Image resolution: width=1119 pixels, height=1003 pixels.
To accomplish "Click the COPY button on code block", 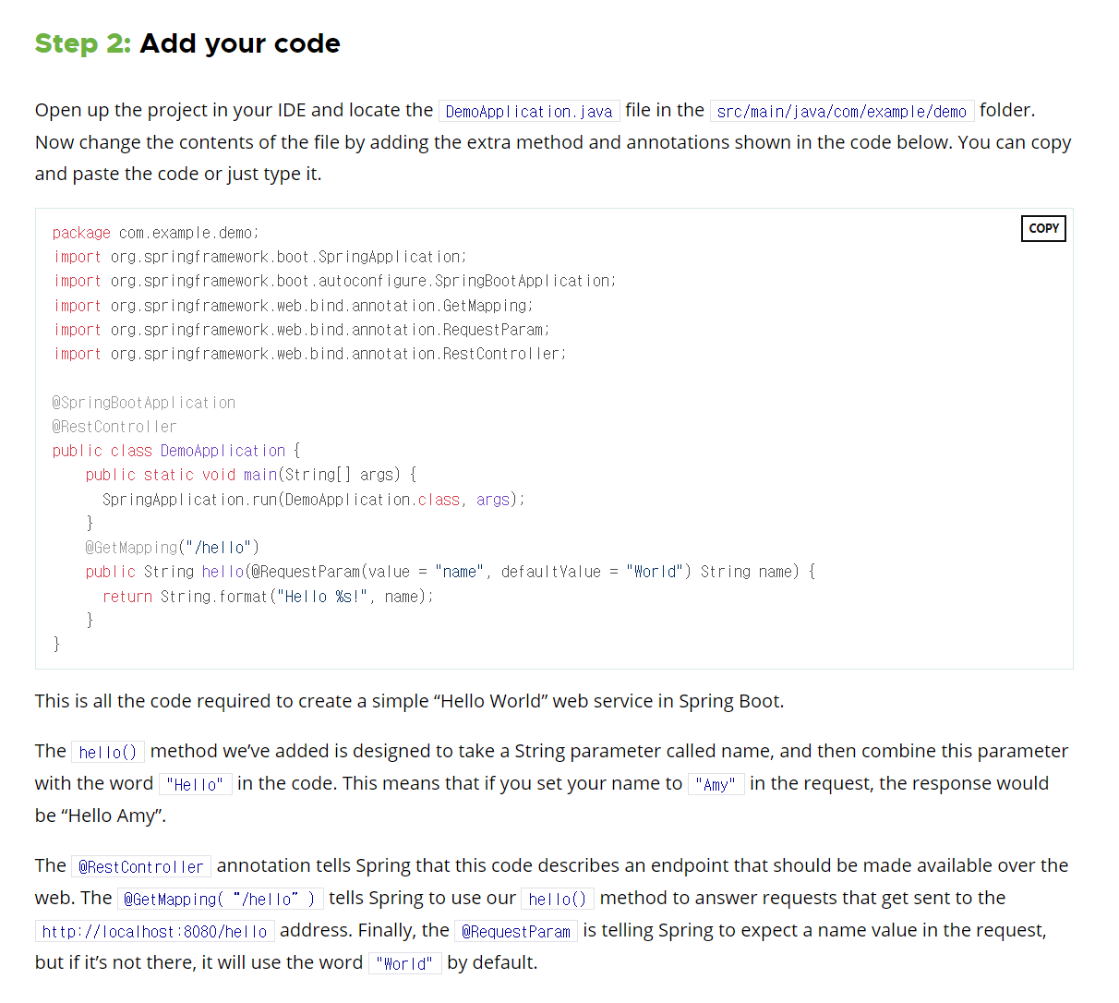I will click(1042, 228).
